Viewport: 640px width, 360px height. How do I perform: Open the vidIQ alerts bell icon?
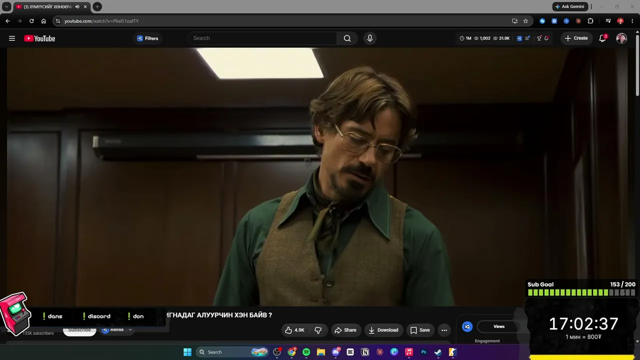tap(546, 38)
